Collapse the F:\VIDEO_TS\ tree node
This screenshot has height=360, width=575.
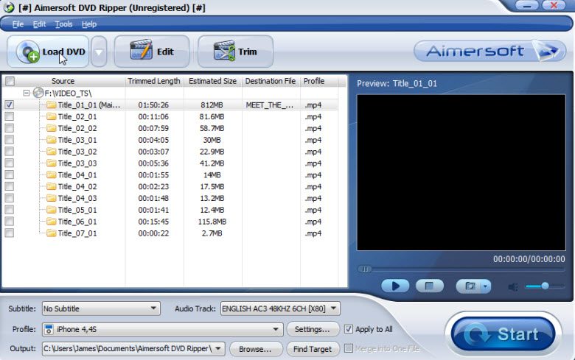point(27,93)
